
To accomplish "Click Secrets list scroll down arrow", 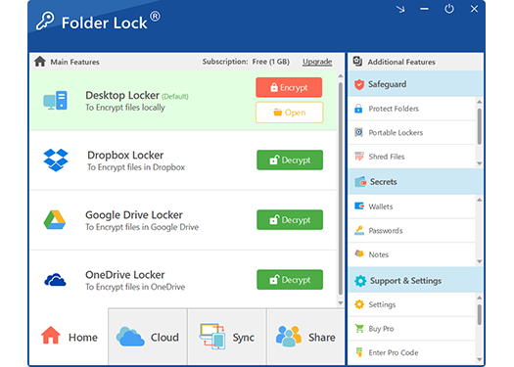I will (480, 261).
